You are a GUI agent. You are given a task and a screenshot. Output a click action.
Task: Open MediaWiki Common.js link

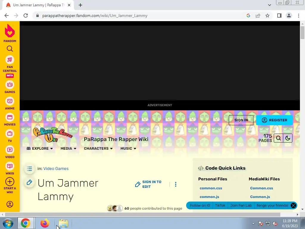pos(260,197)
